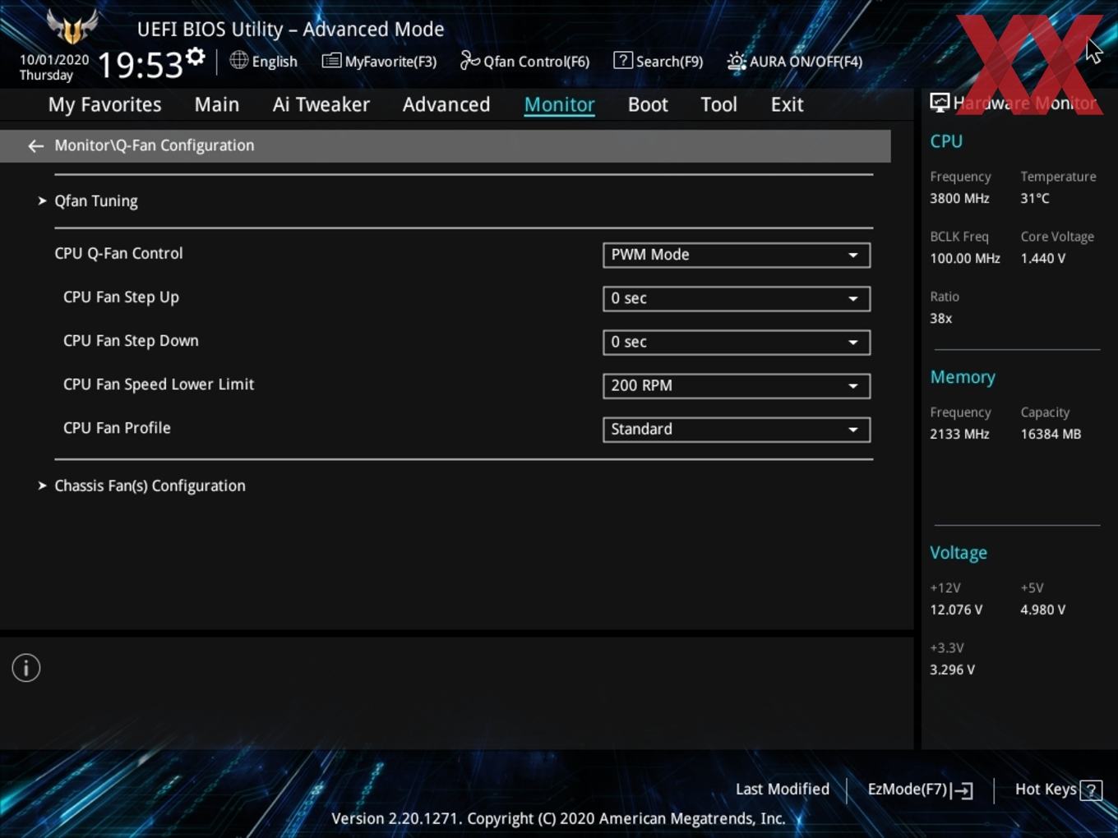1118x838 pixels.
Task: Open Qfan Control(F6) shortcut
Action: [524, 61]
